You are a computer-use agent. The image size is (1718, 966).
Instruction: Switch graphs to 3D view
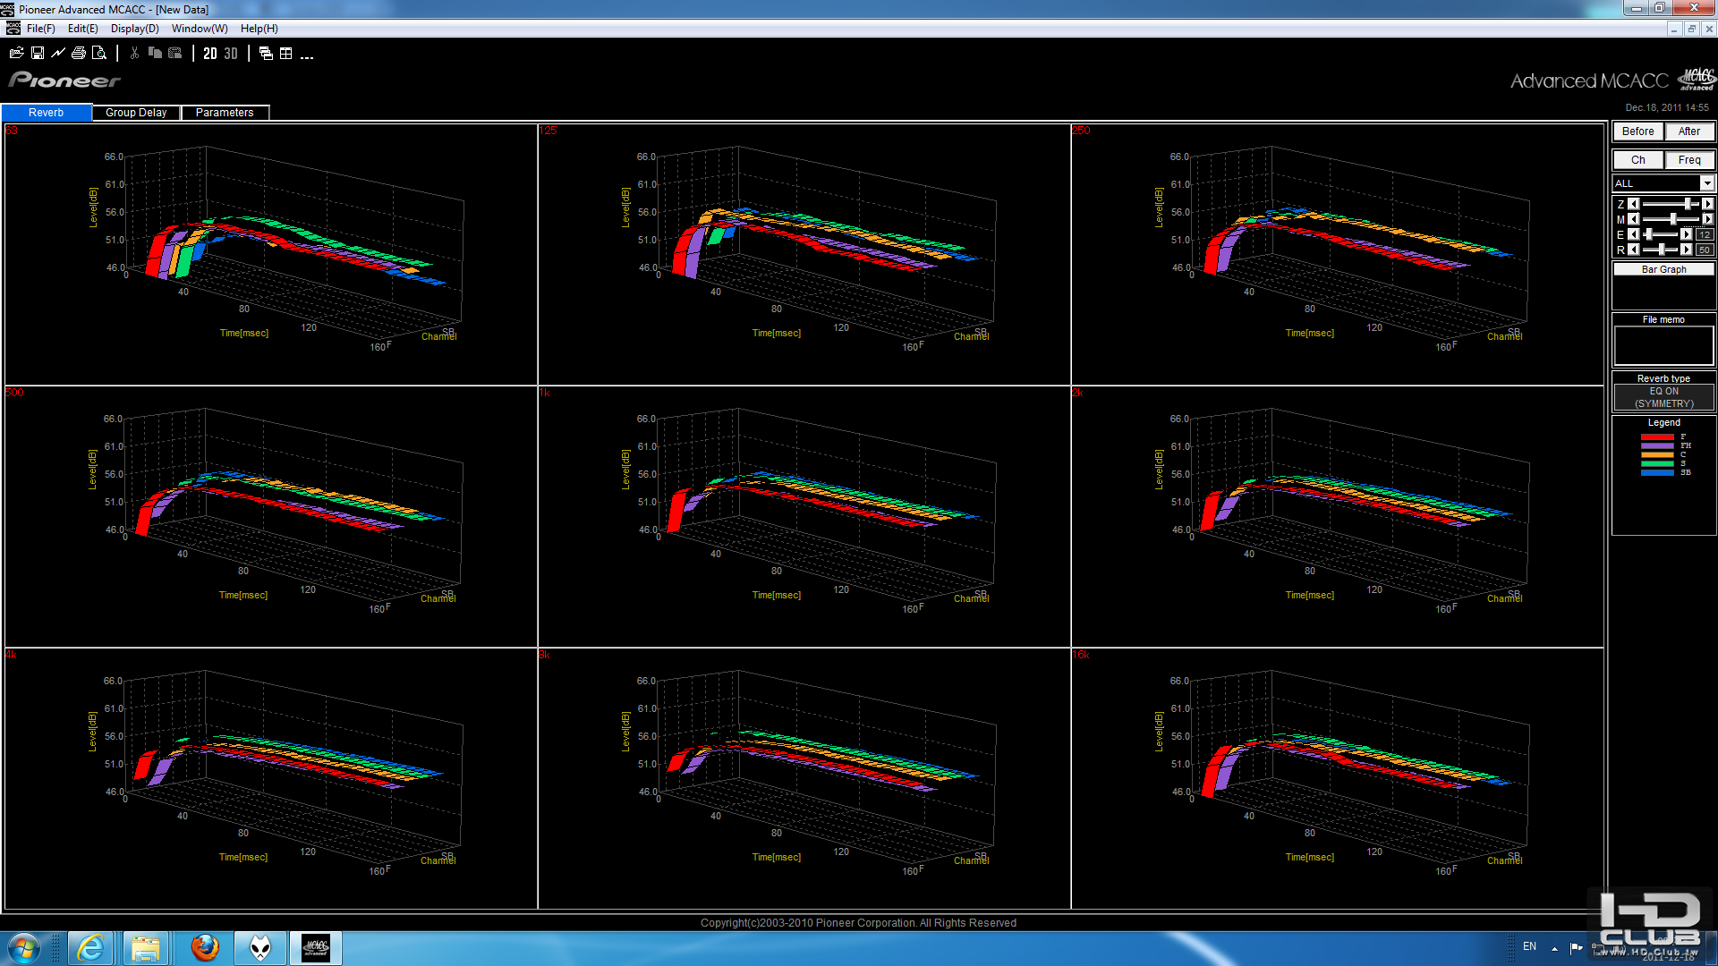[x=231, y=54]
